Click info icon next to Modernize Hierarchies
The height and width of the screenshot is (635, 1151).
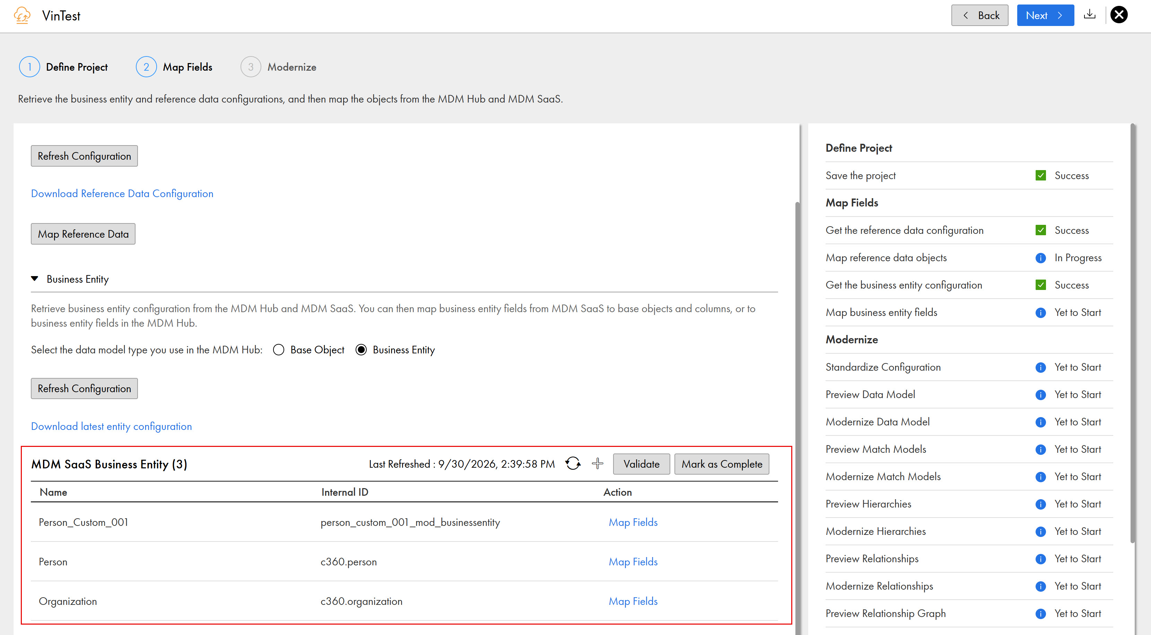tap(1041, 531)
